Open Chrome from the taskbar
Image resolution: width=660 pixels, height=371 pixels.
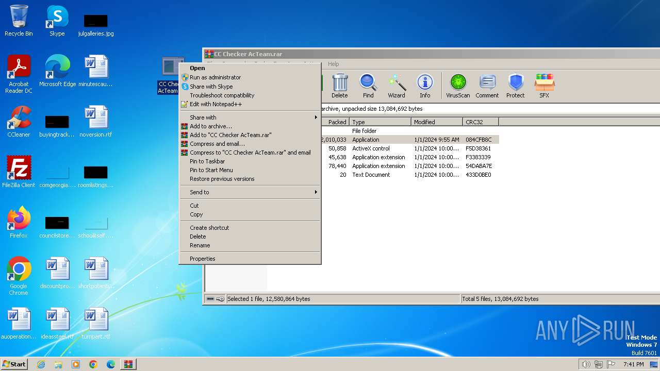point(93,364)
